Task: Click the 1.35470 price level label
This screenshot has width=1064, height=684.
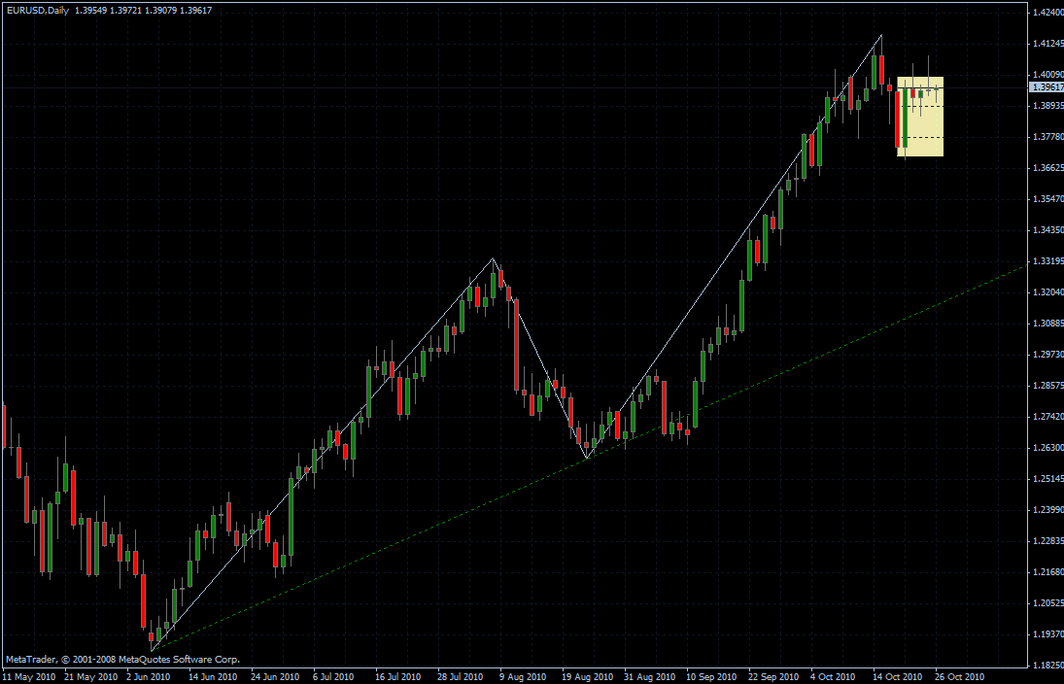Action: (x=1047, y=199)
